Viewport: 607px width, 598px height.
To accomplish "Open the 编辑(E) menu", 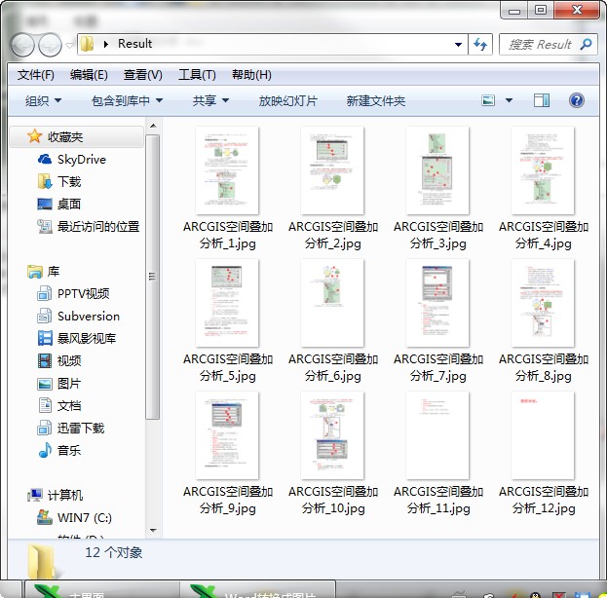I will 89,75.
